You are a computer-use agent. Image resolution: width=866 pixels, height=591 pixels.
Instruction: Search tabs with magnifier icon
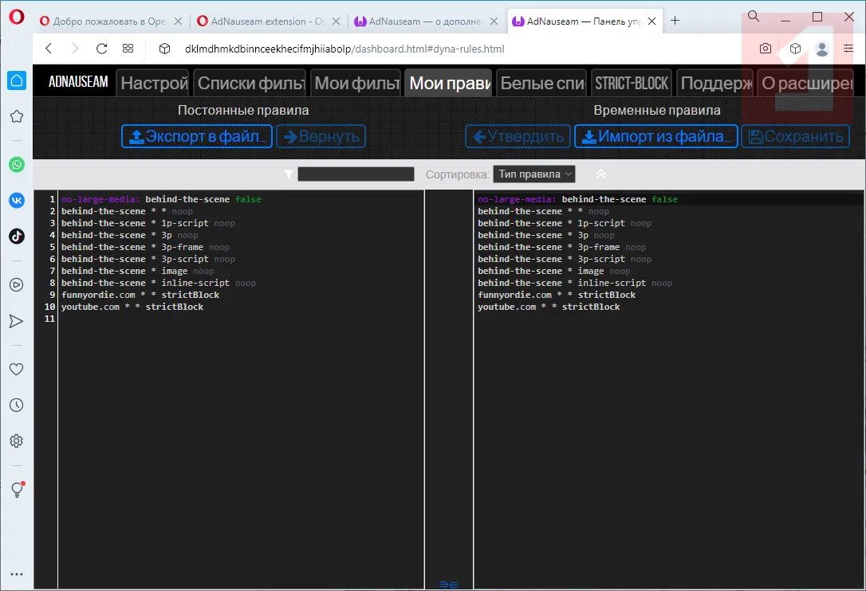pyautogui.click(x=754, y=17)
